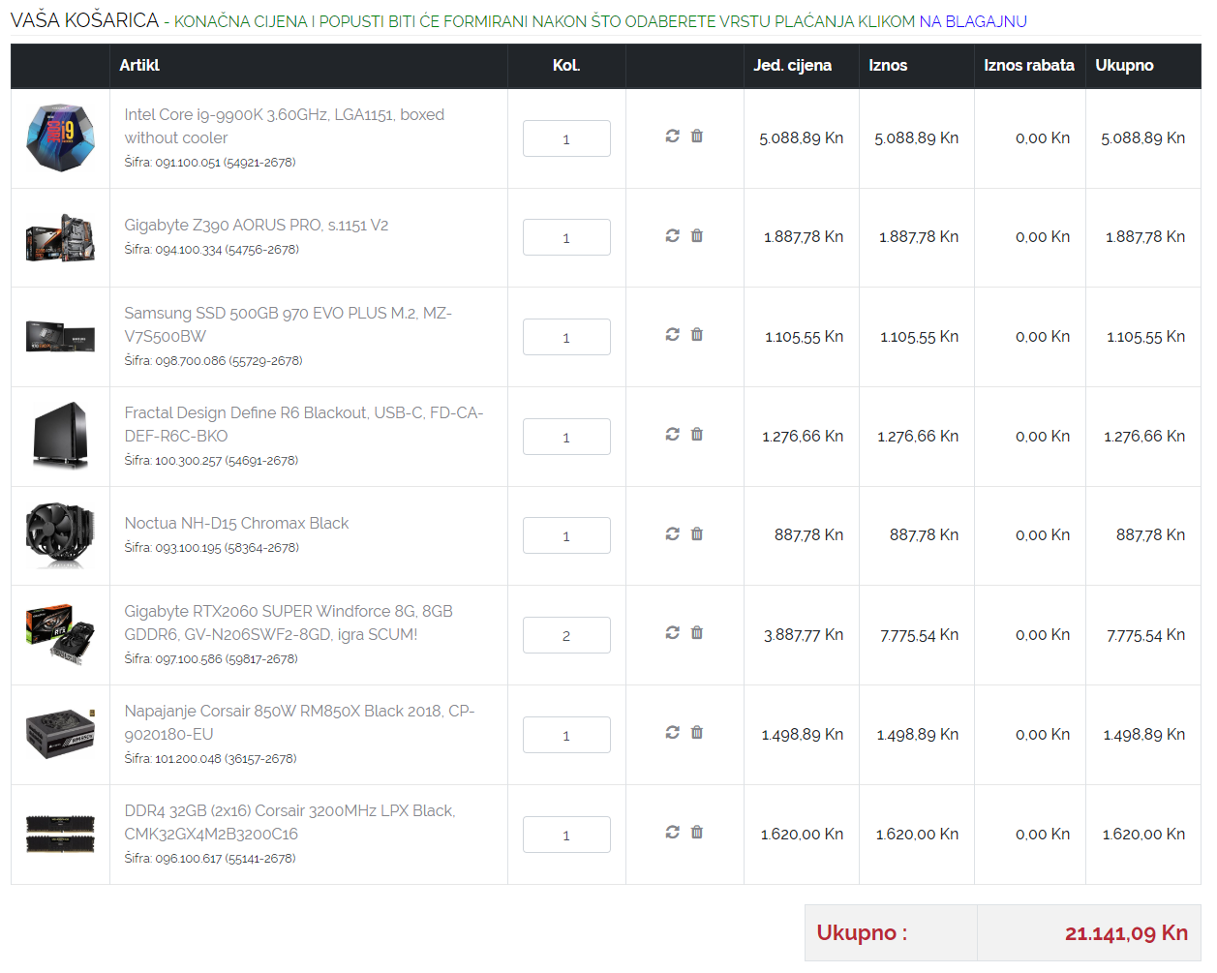
Task: Update quantity for Samsung SSD 970 EVO
Action: [x=672, y=335]
